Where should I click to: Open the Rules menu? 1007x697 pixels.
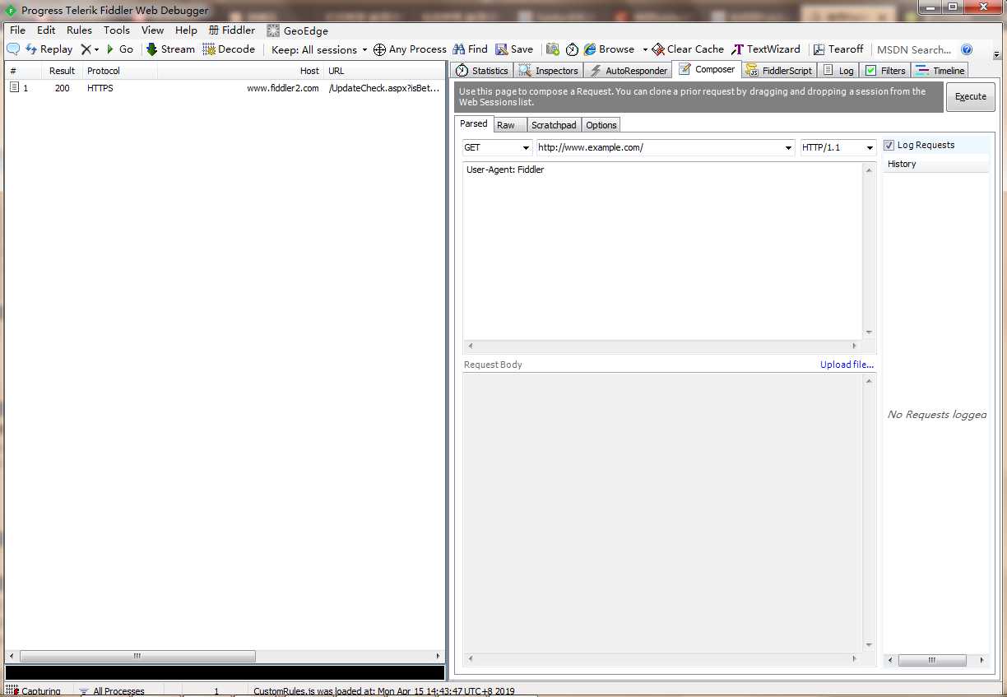80,30
